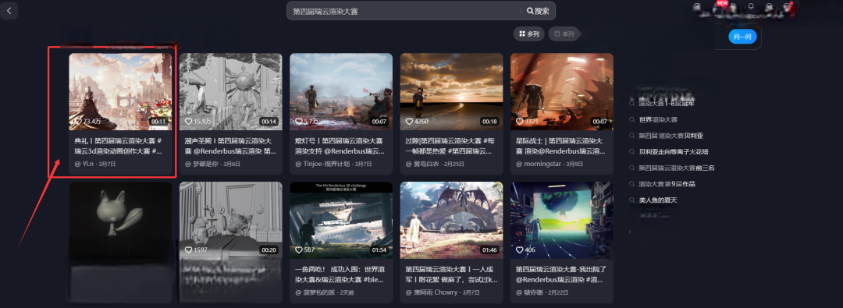Select suggested search 世界渲染大赛
Viewport: 843px width, 308px height.
(x=657, y=119)
